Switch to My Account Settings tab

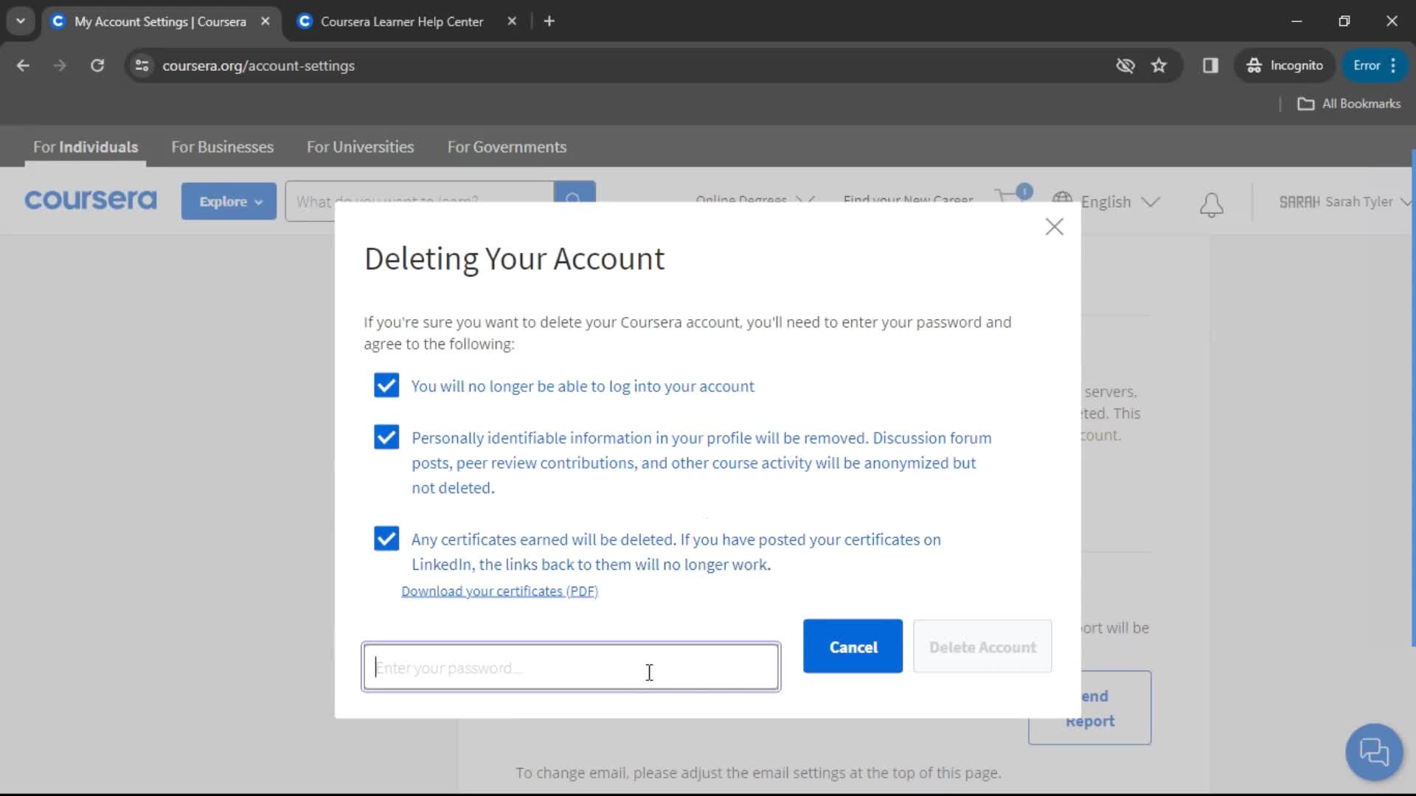pos(159,22)
